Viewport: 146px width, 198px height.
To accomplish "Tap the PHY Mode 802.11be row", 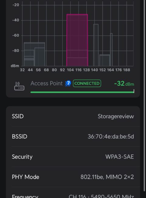I will 73,177.
